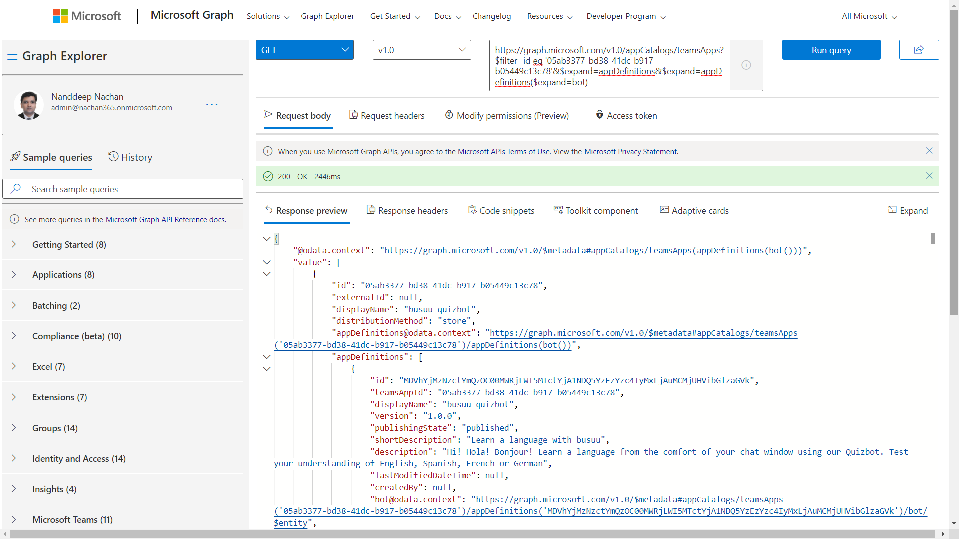Click the share query icon button
959x539 pixels.
click(x=918, y=50)
